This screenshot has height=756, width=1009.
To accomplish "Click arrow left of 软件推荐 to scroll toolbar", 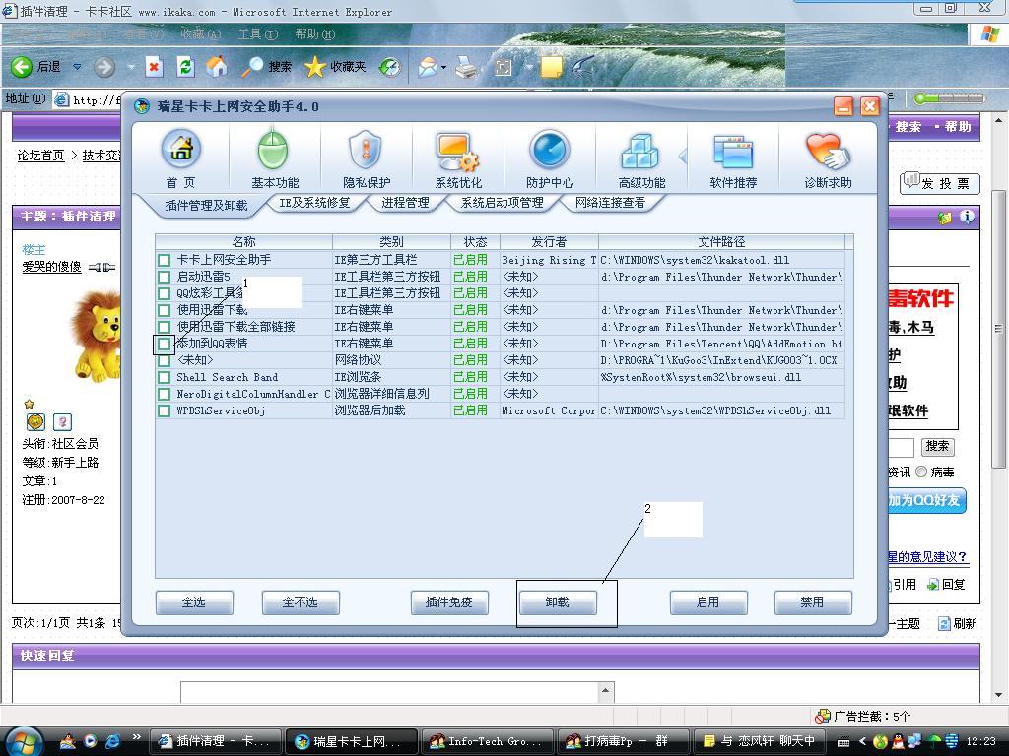I will (x=683, y=156).
